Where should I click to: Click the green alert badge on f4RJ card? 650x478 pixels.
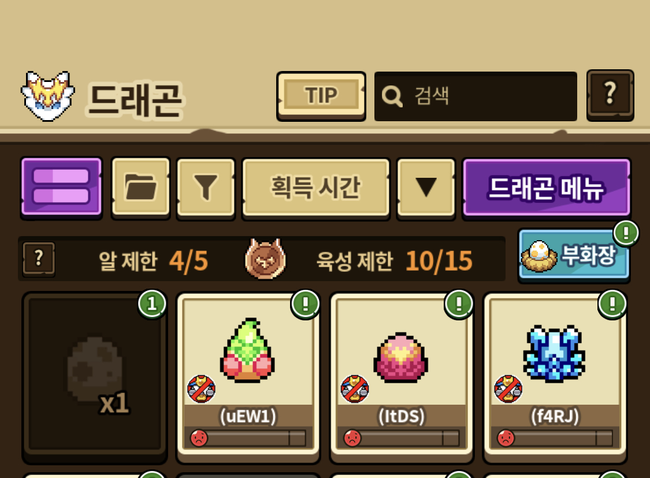612,304
